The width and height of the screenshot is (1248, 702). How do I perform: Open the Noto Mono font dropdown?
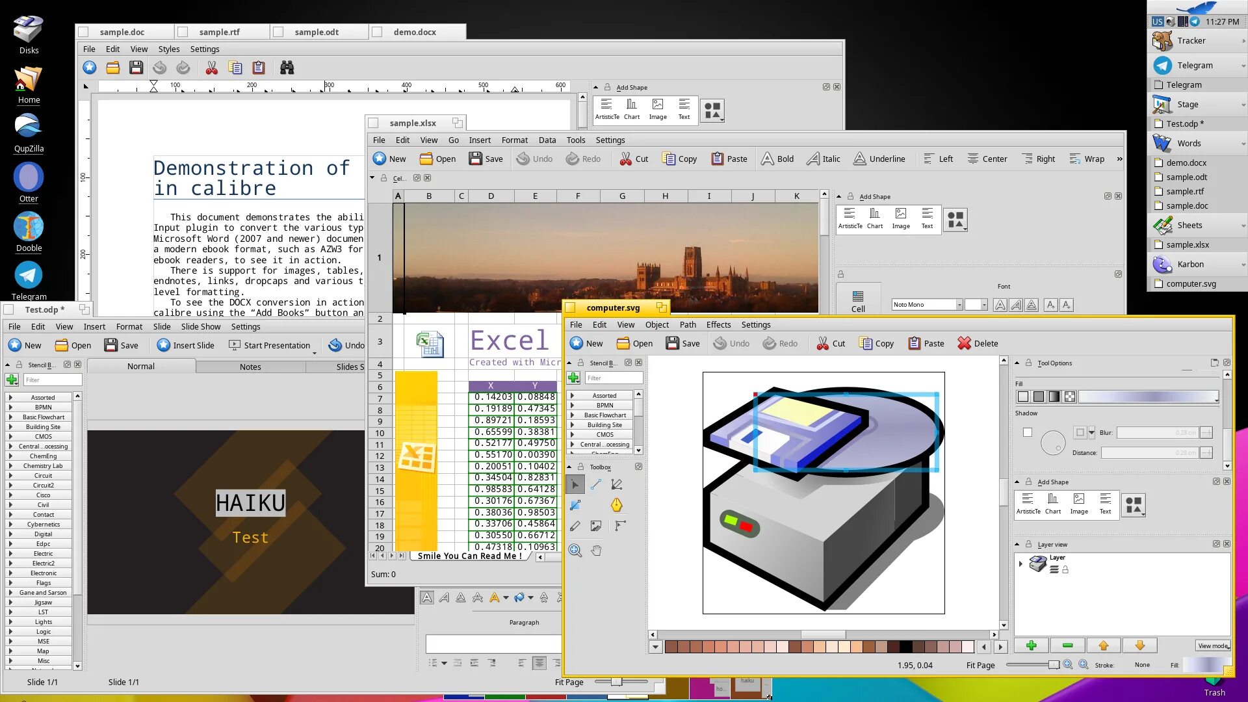click(959, 305)
